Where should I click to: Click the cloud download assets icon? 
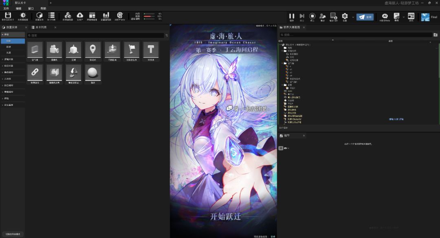80,15
